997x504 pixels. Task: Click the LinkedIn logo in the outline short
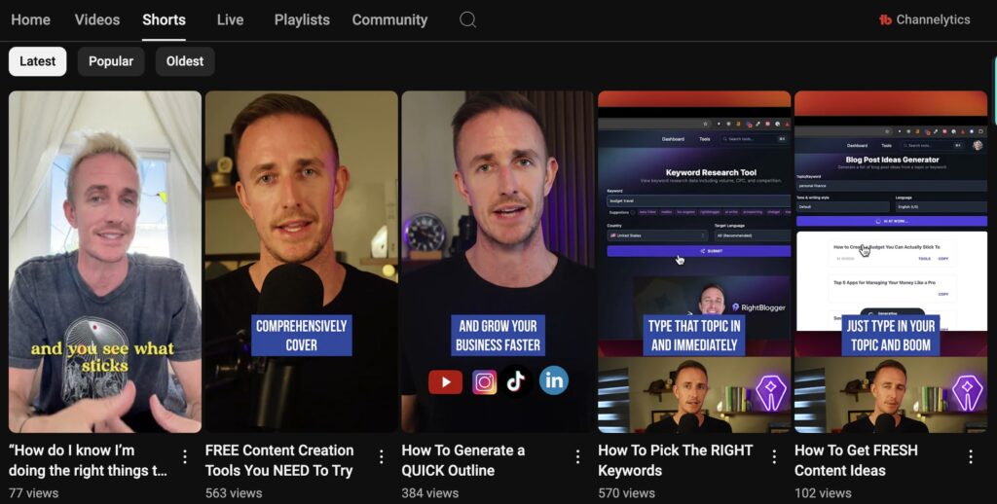point(554,380)
